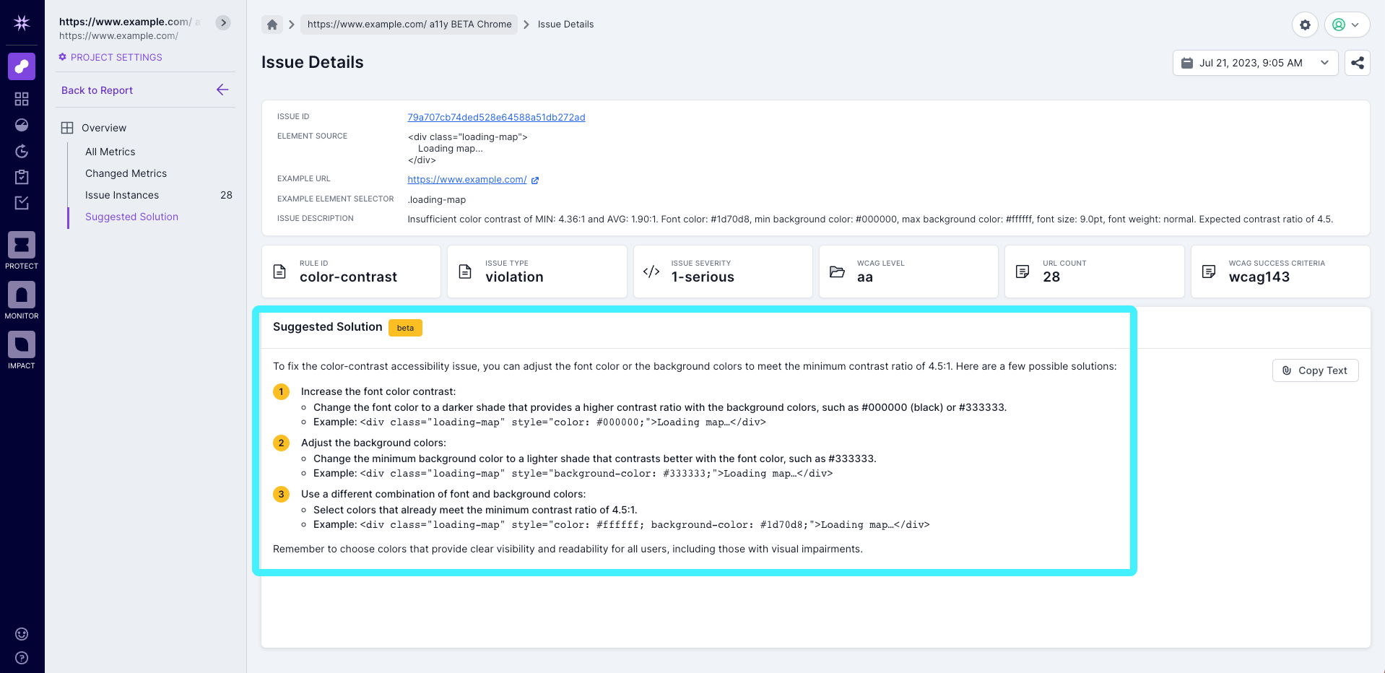
Task: Select the Monitor module in the sidebar
Action: [x=22, y=295]
